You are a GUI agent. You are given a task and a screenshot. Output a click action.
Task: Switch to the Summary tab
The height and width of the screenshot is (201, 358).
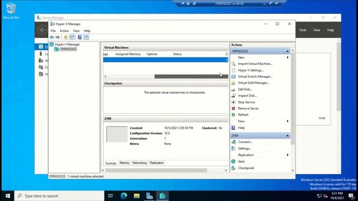111,163
